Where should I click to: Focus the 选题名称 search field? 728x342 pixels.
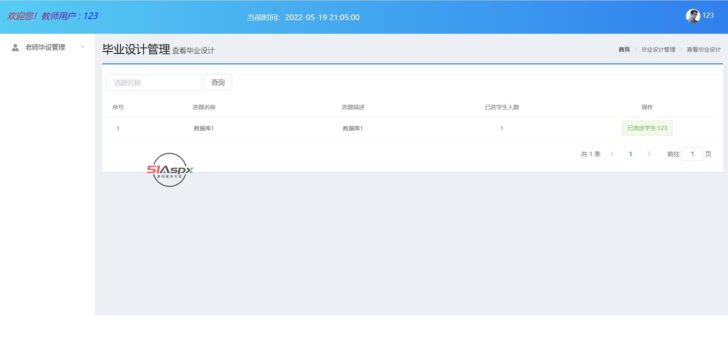pyautogui.click(x=154, y=82)
